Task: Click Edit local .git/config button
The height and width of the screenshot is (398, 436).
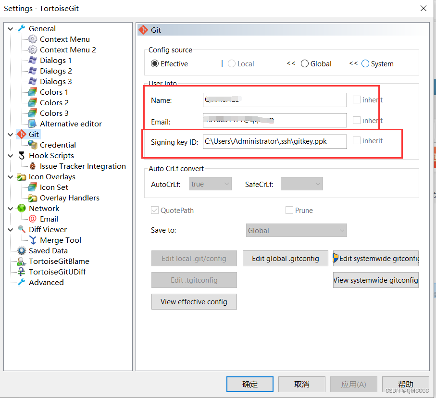Action: pos(194,259)
